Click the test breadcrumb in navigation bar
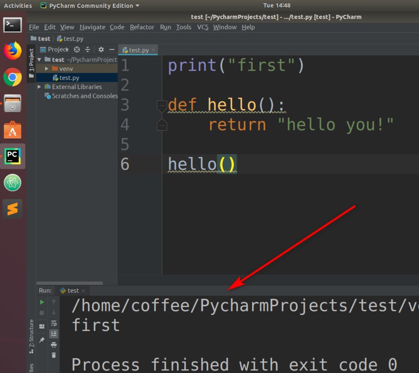The height and width of the screenshot is (373, 419). pyautogui.click(x=41, y=39)
